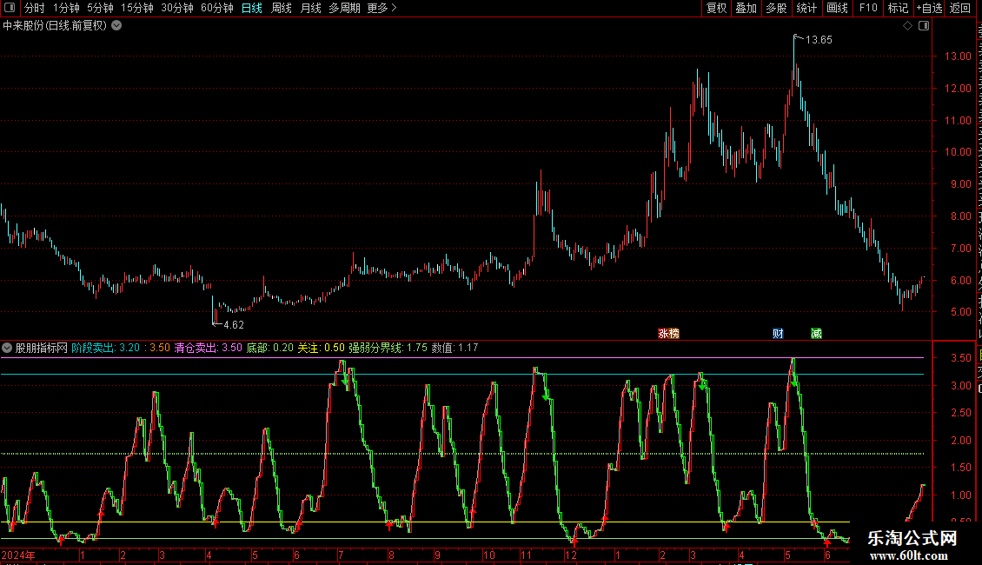982x565 pixels.
Task: Open the 统计 statistics tool
Action: 806,8
